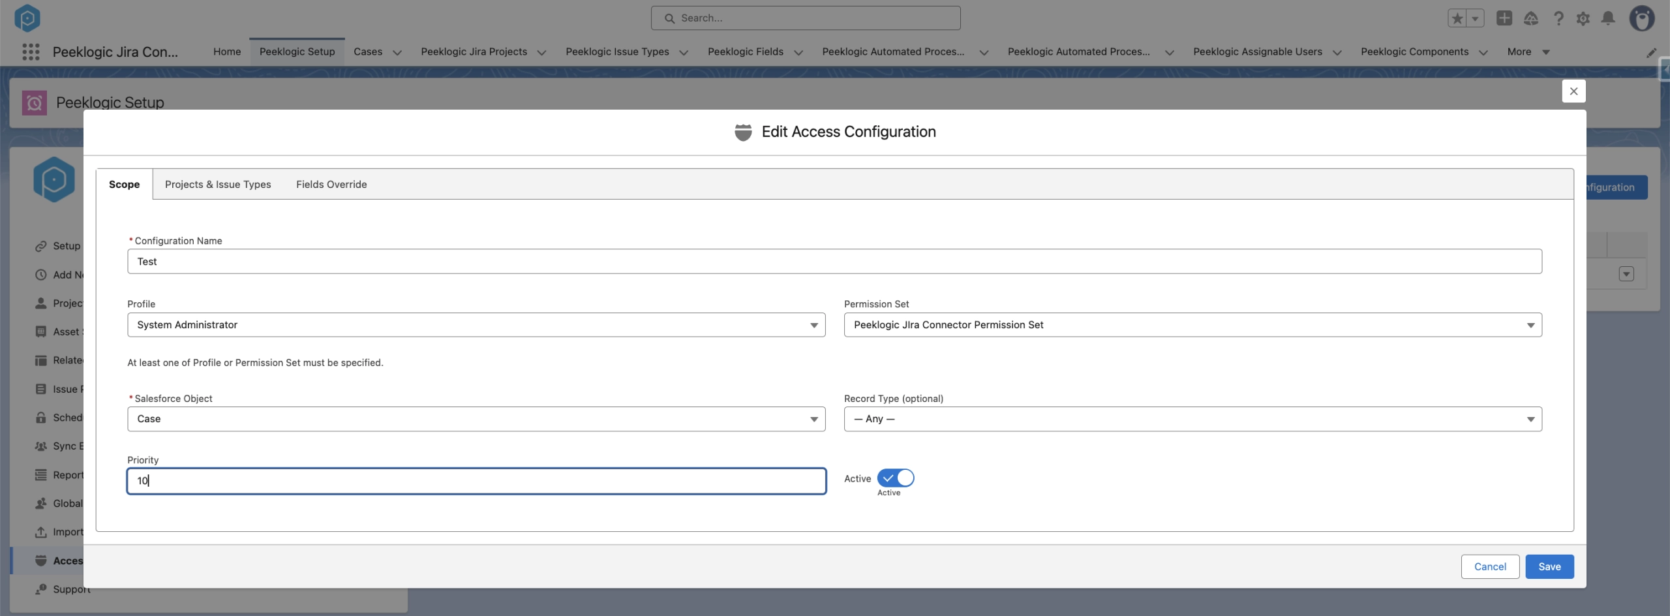The width and height of the screenshot is (1670, 616).
Task: Open the Profile dropdown
Action: pyautogui.click(x=476, y=325)
